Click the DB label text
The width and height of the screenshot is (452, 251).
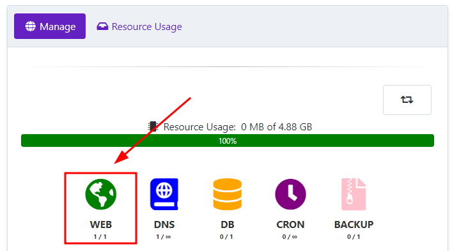tap(227, 225)
